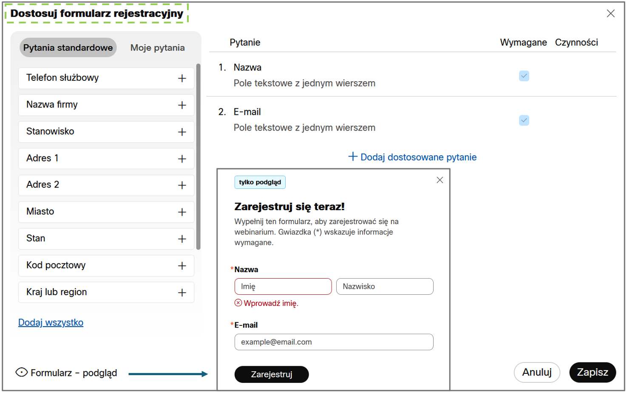Add the Telefon służbowy question via plus icon
The image size is (627, 393).
[x=182, y=78]
